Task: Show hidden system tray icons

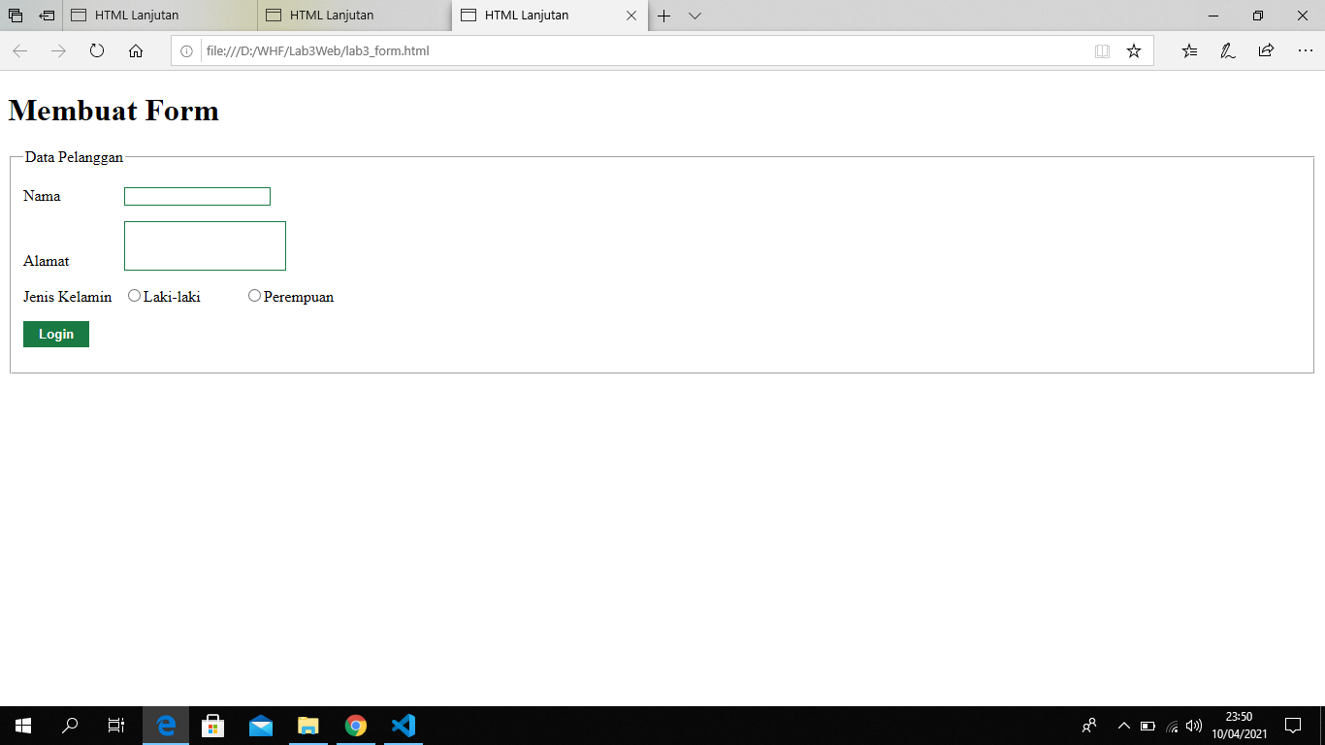Action: click(x=1124, y=726)
